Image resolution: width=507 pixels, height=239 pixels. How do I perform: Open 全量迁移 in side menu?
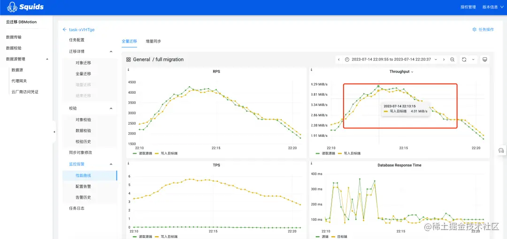(x=84, y=74)
